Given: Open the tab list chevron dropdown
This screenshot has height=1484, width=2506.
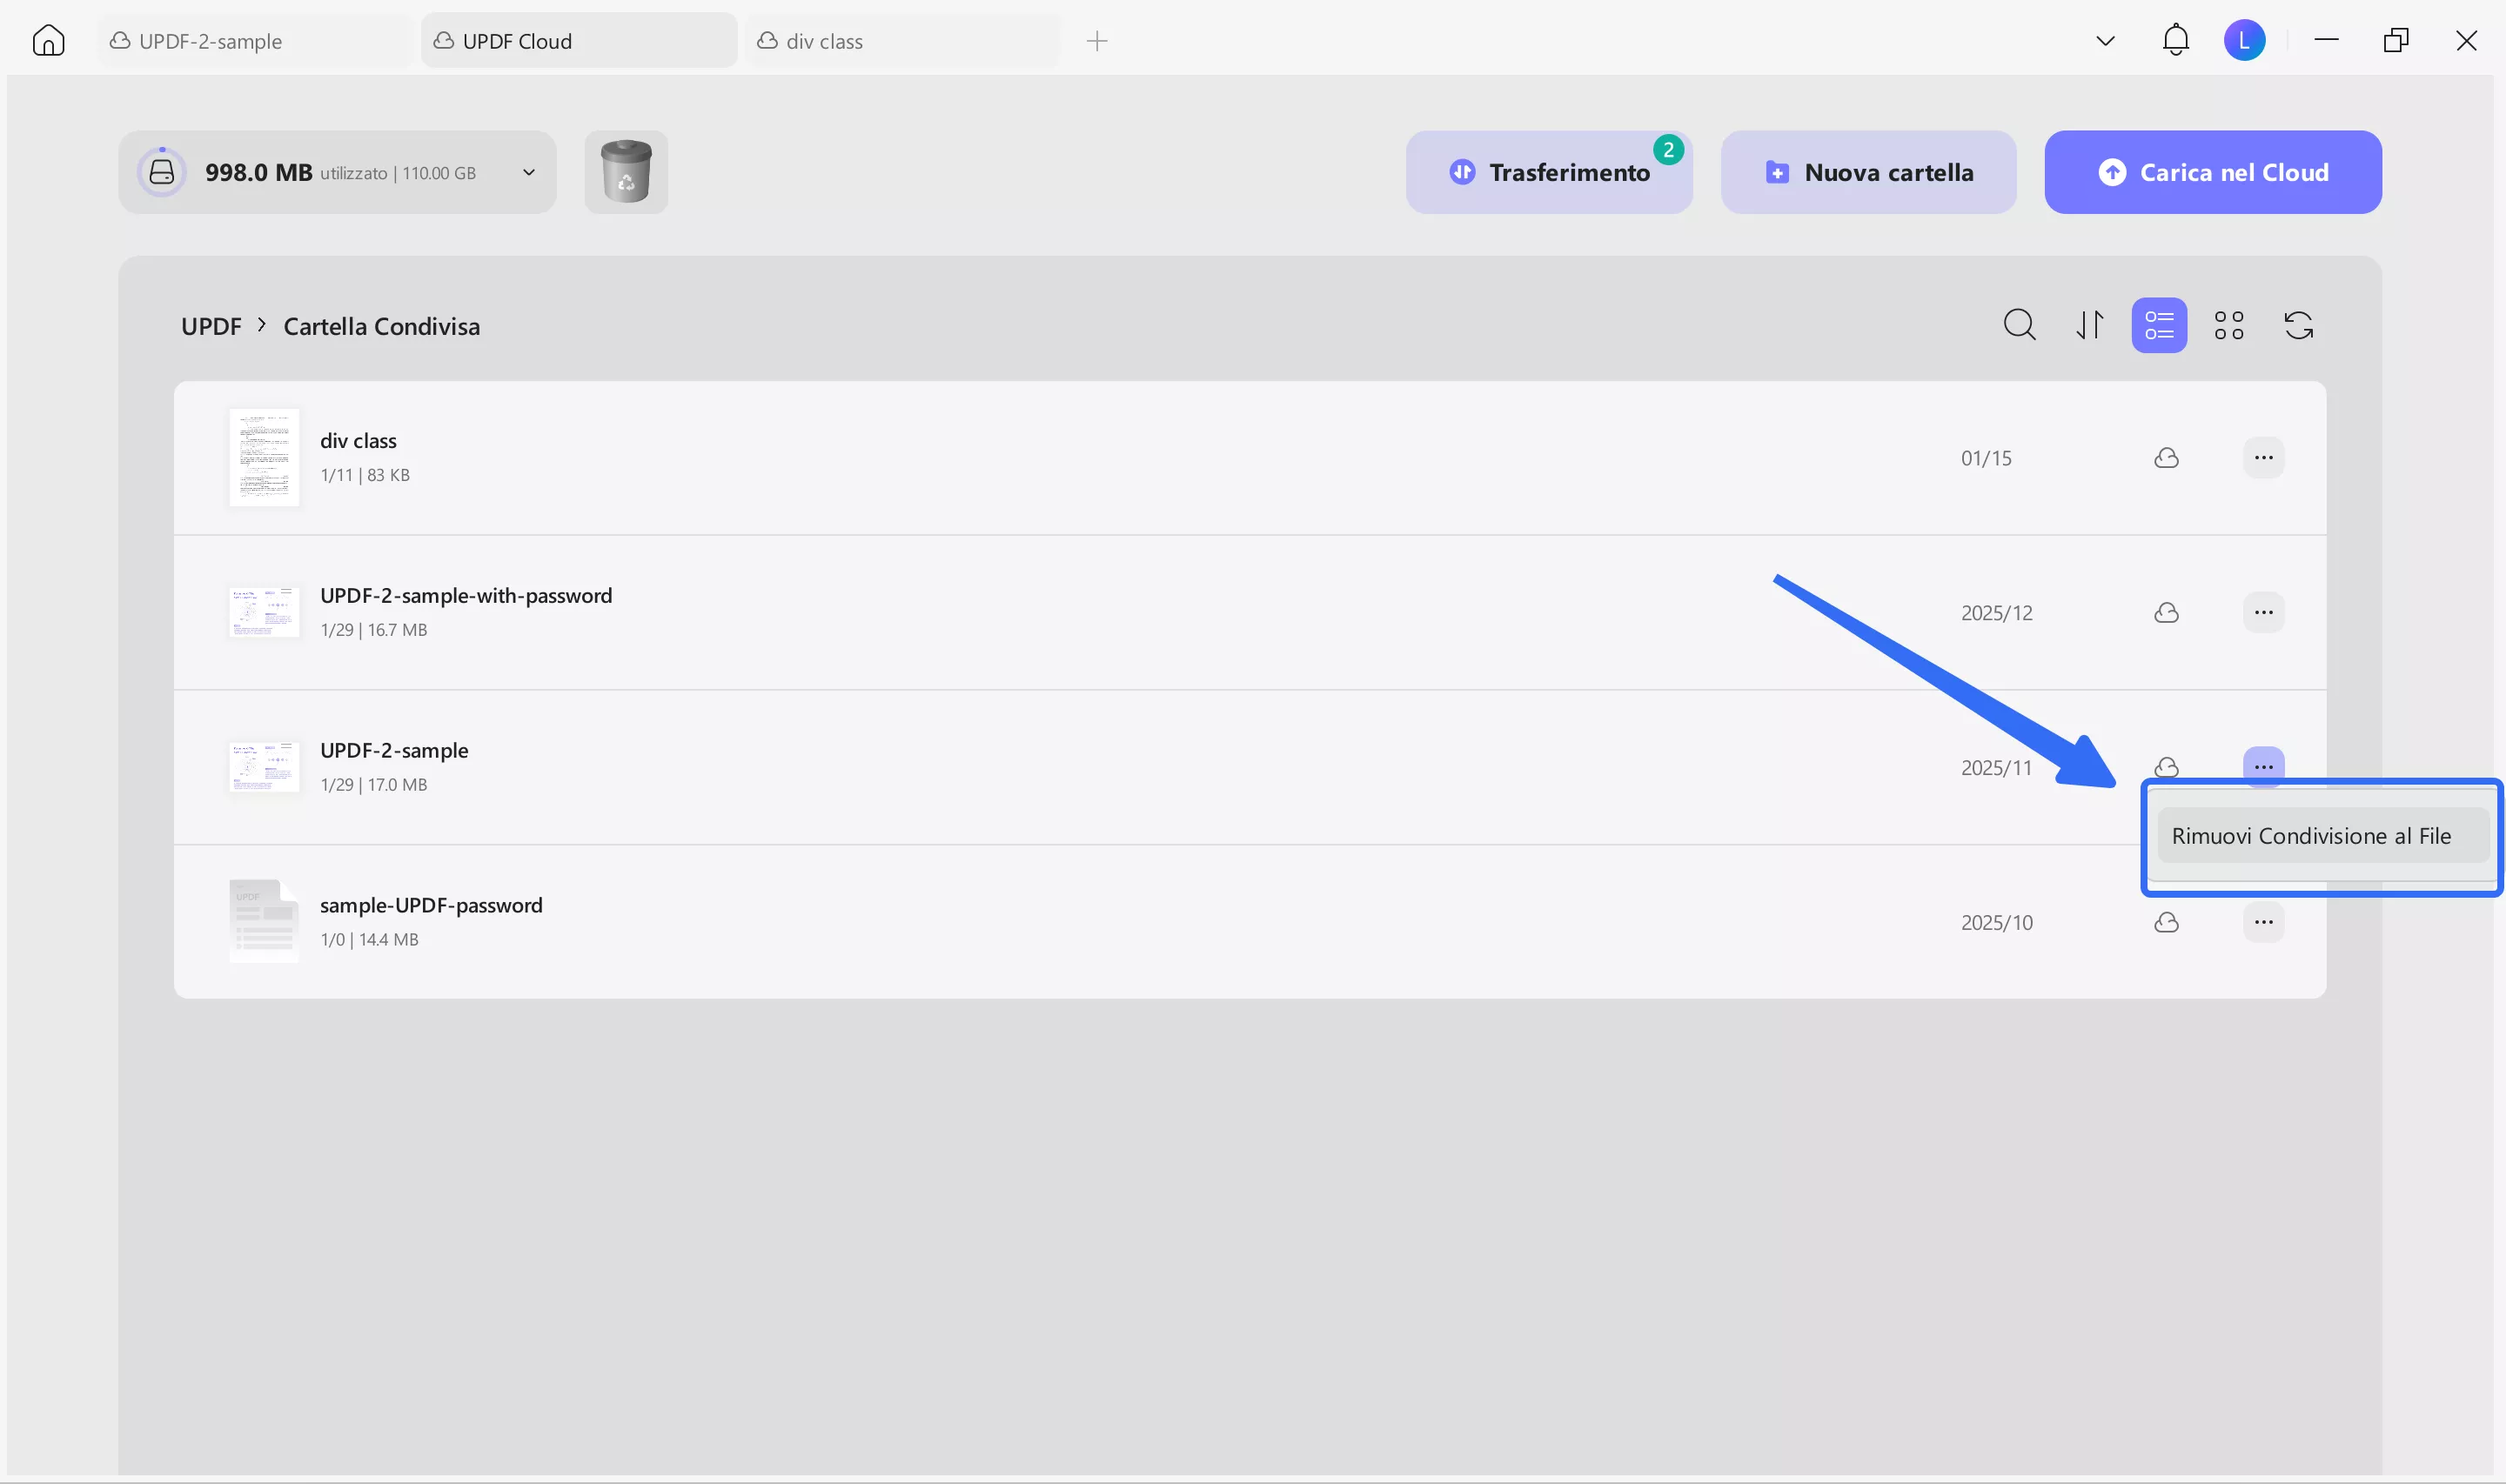Looking at the screenshot, I should (x=2105, y=41).
